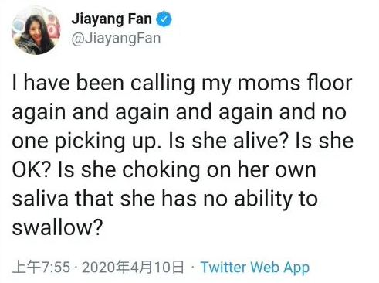Viewport: 379px width, 283px height.
Task: Click "I have been calling" in tweet
Action: point(103,84)
